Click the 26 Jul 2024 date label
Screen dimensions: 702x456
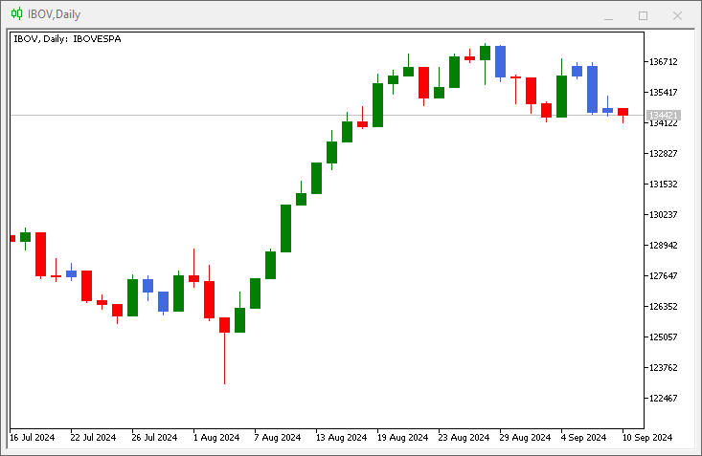[154, 437]
